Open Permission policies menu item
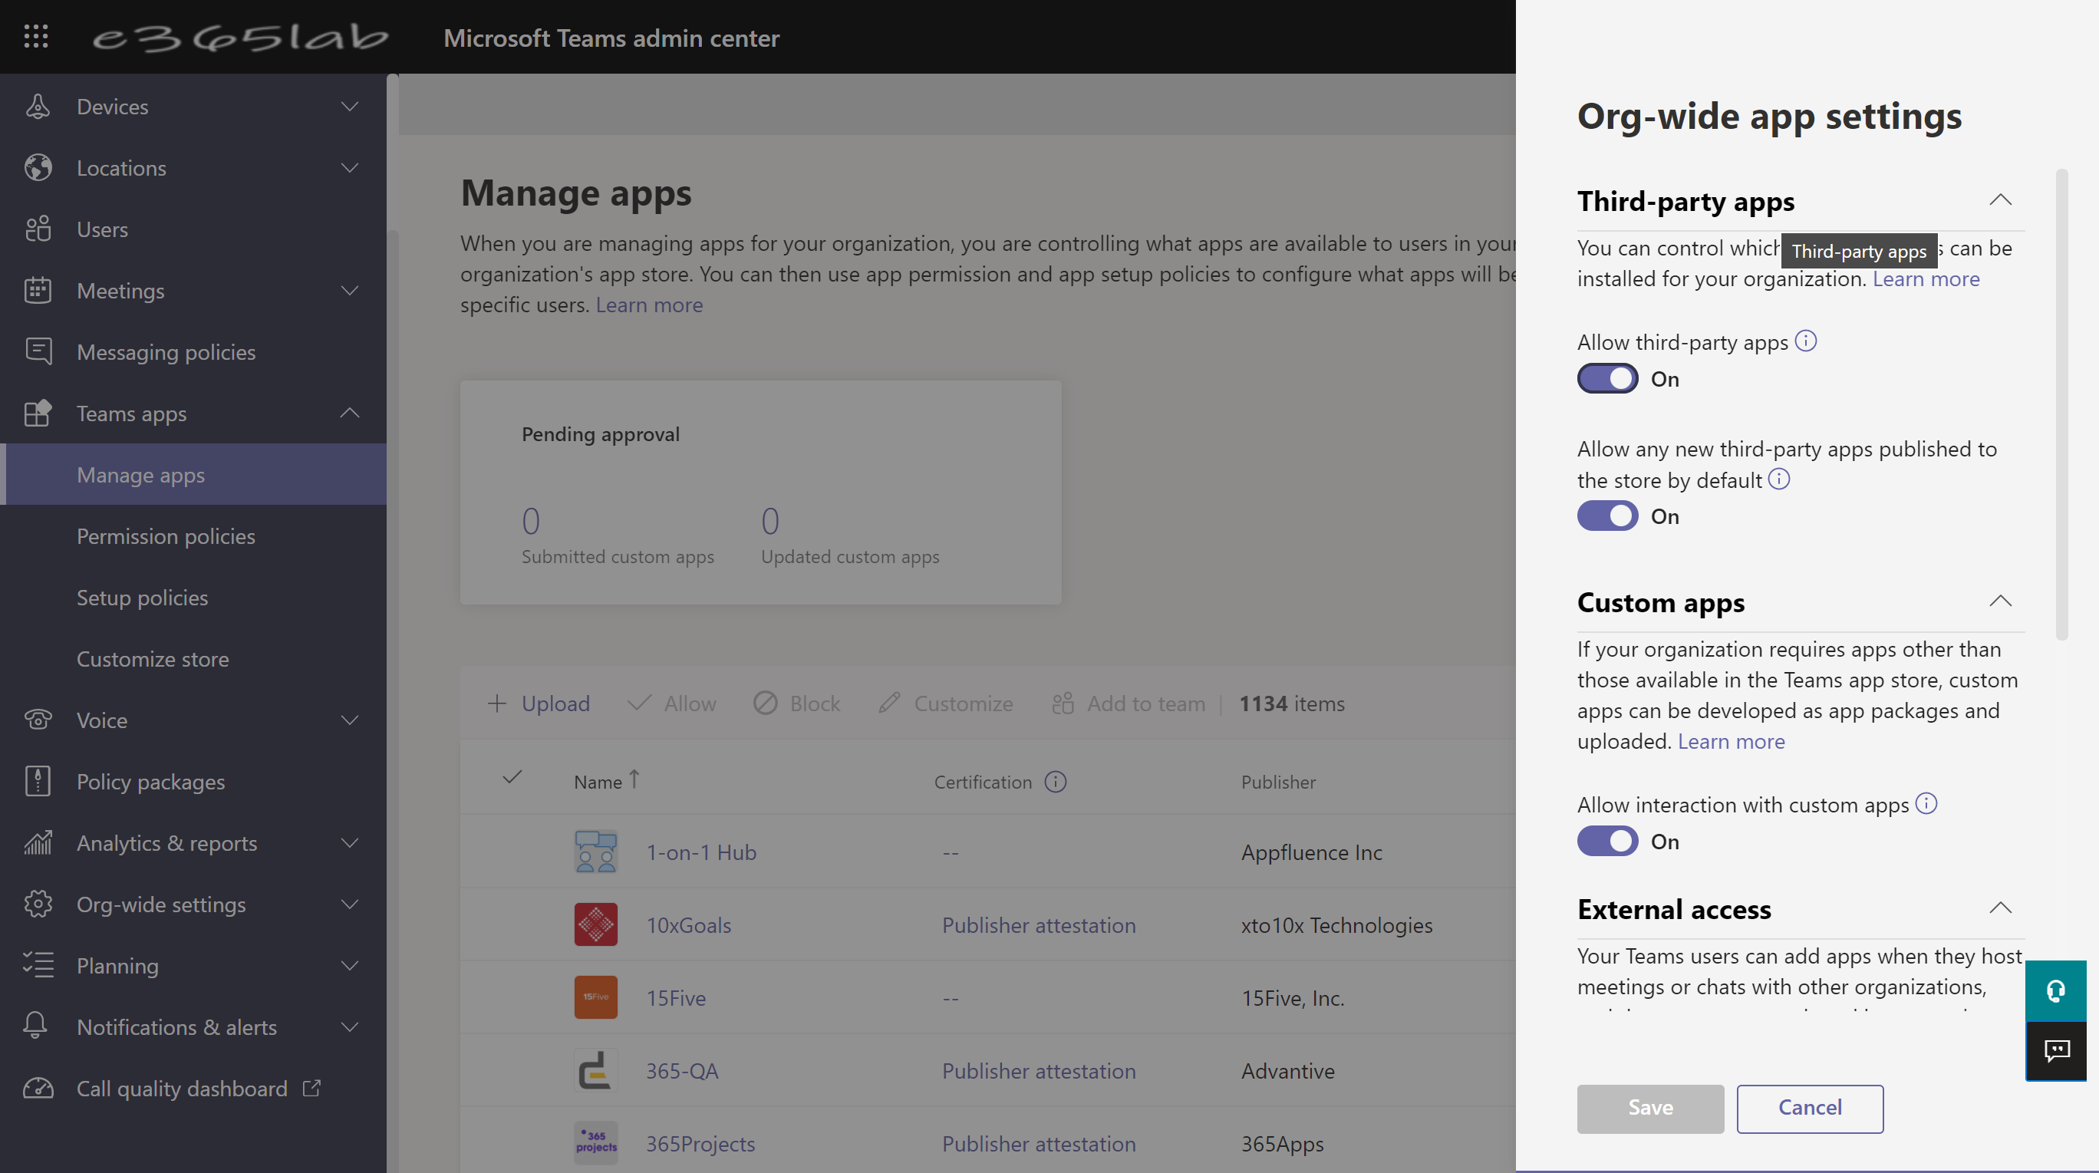 tap(166, 536)
